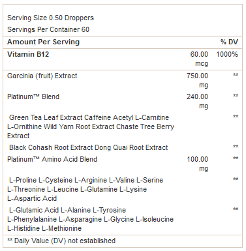Click the Daily Value not established footnote
The image size is (246, 251).
[61, 241]
